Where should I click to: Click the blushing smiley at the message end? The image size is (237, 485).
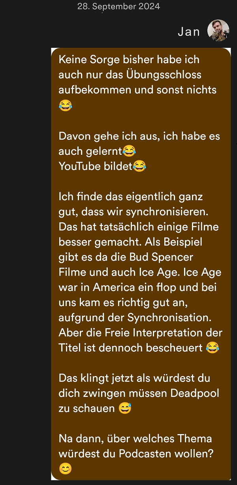coord(66,469)
